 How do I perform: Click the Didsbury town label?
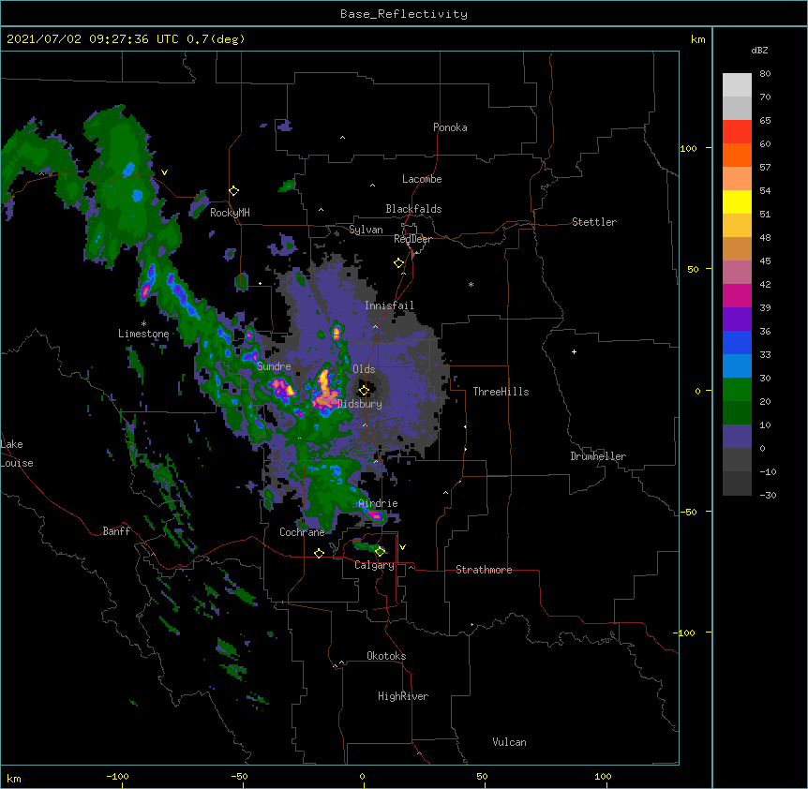click(x=360, y=404)
